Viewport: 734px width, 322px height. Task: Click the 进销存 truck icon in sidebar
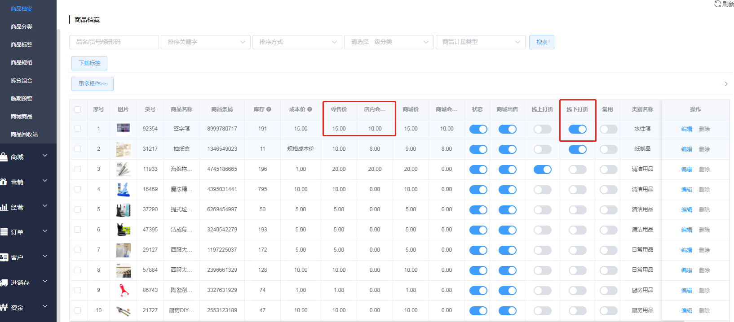pos(4,283)
